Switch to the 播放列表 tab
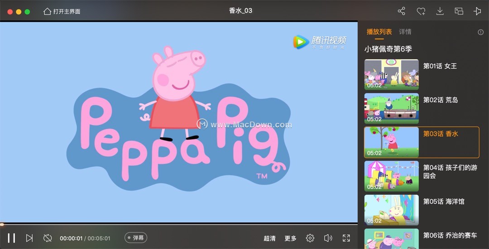 (x=379, y=32)
